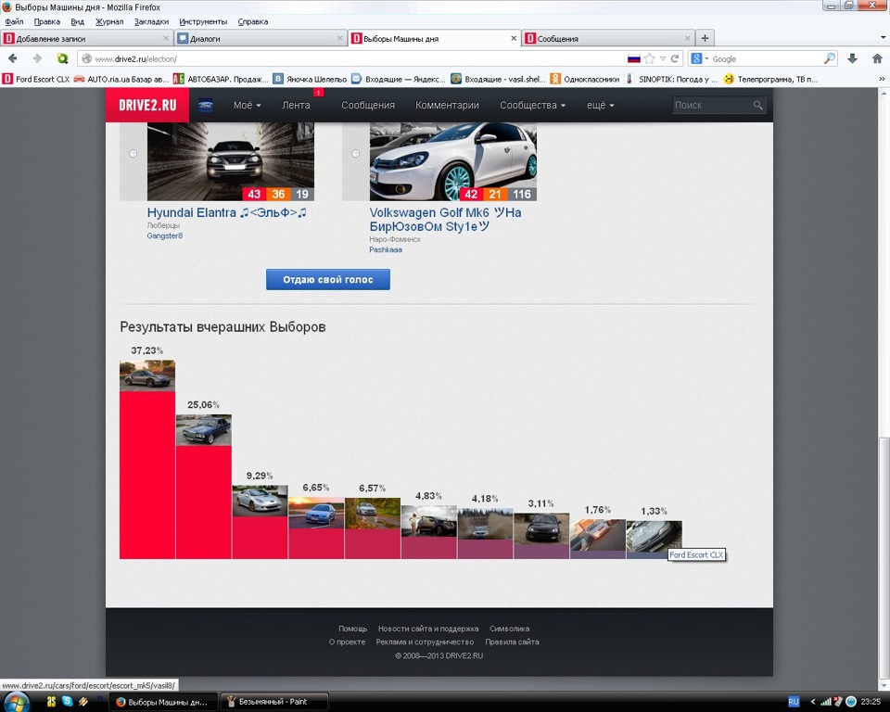This screenshot has height=712, width=890.
Task: Switch to Безымянный - Paint taskbar button
Action: coord(274,702)
